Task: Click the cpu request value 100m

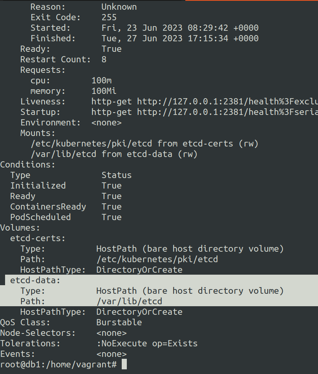Action: 101,81
